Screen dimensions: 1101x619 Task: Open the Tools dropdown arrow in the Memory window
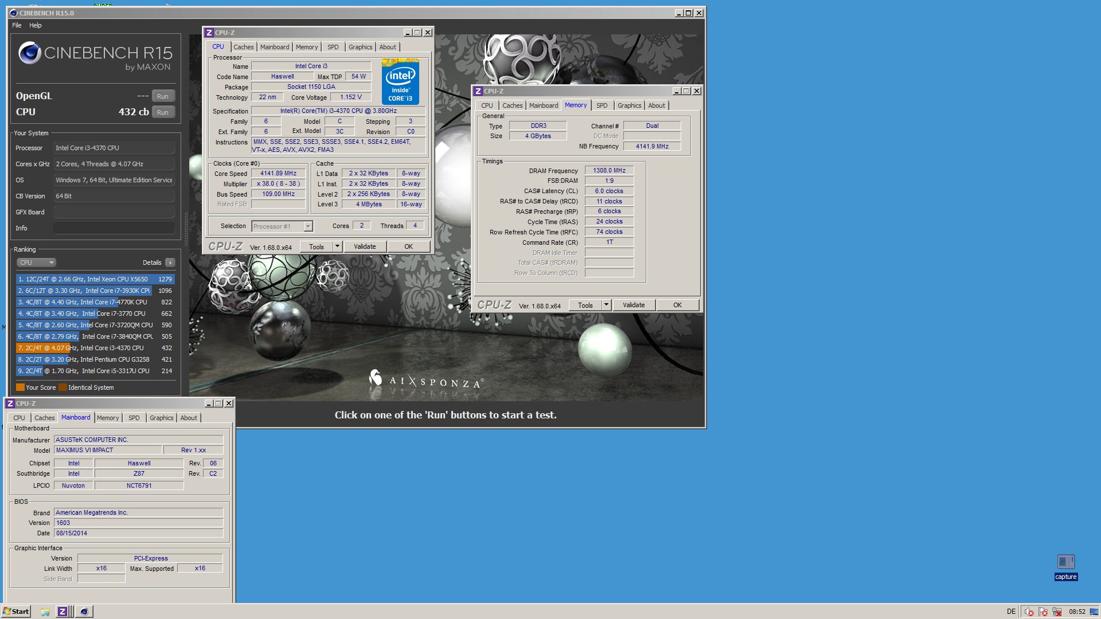(606, 305)
